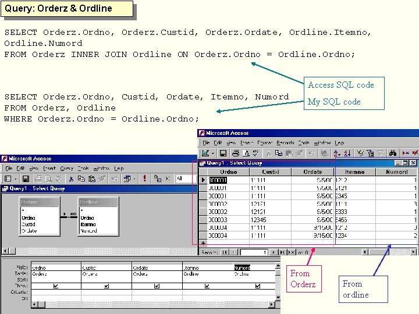Screen dimensions: 419x314
Task: Click right arrow on design grid horizontal scrollbar
Action: coord(271,304)
